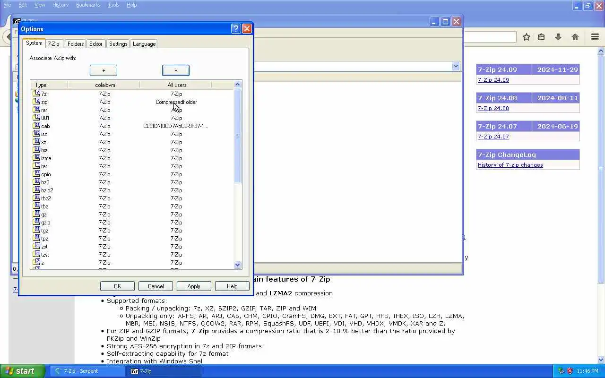This screenshot has height=378, width=605.
Task: Click the tbz file type icon
Action: click(x=37, y=206)
